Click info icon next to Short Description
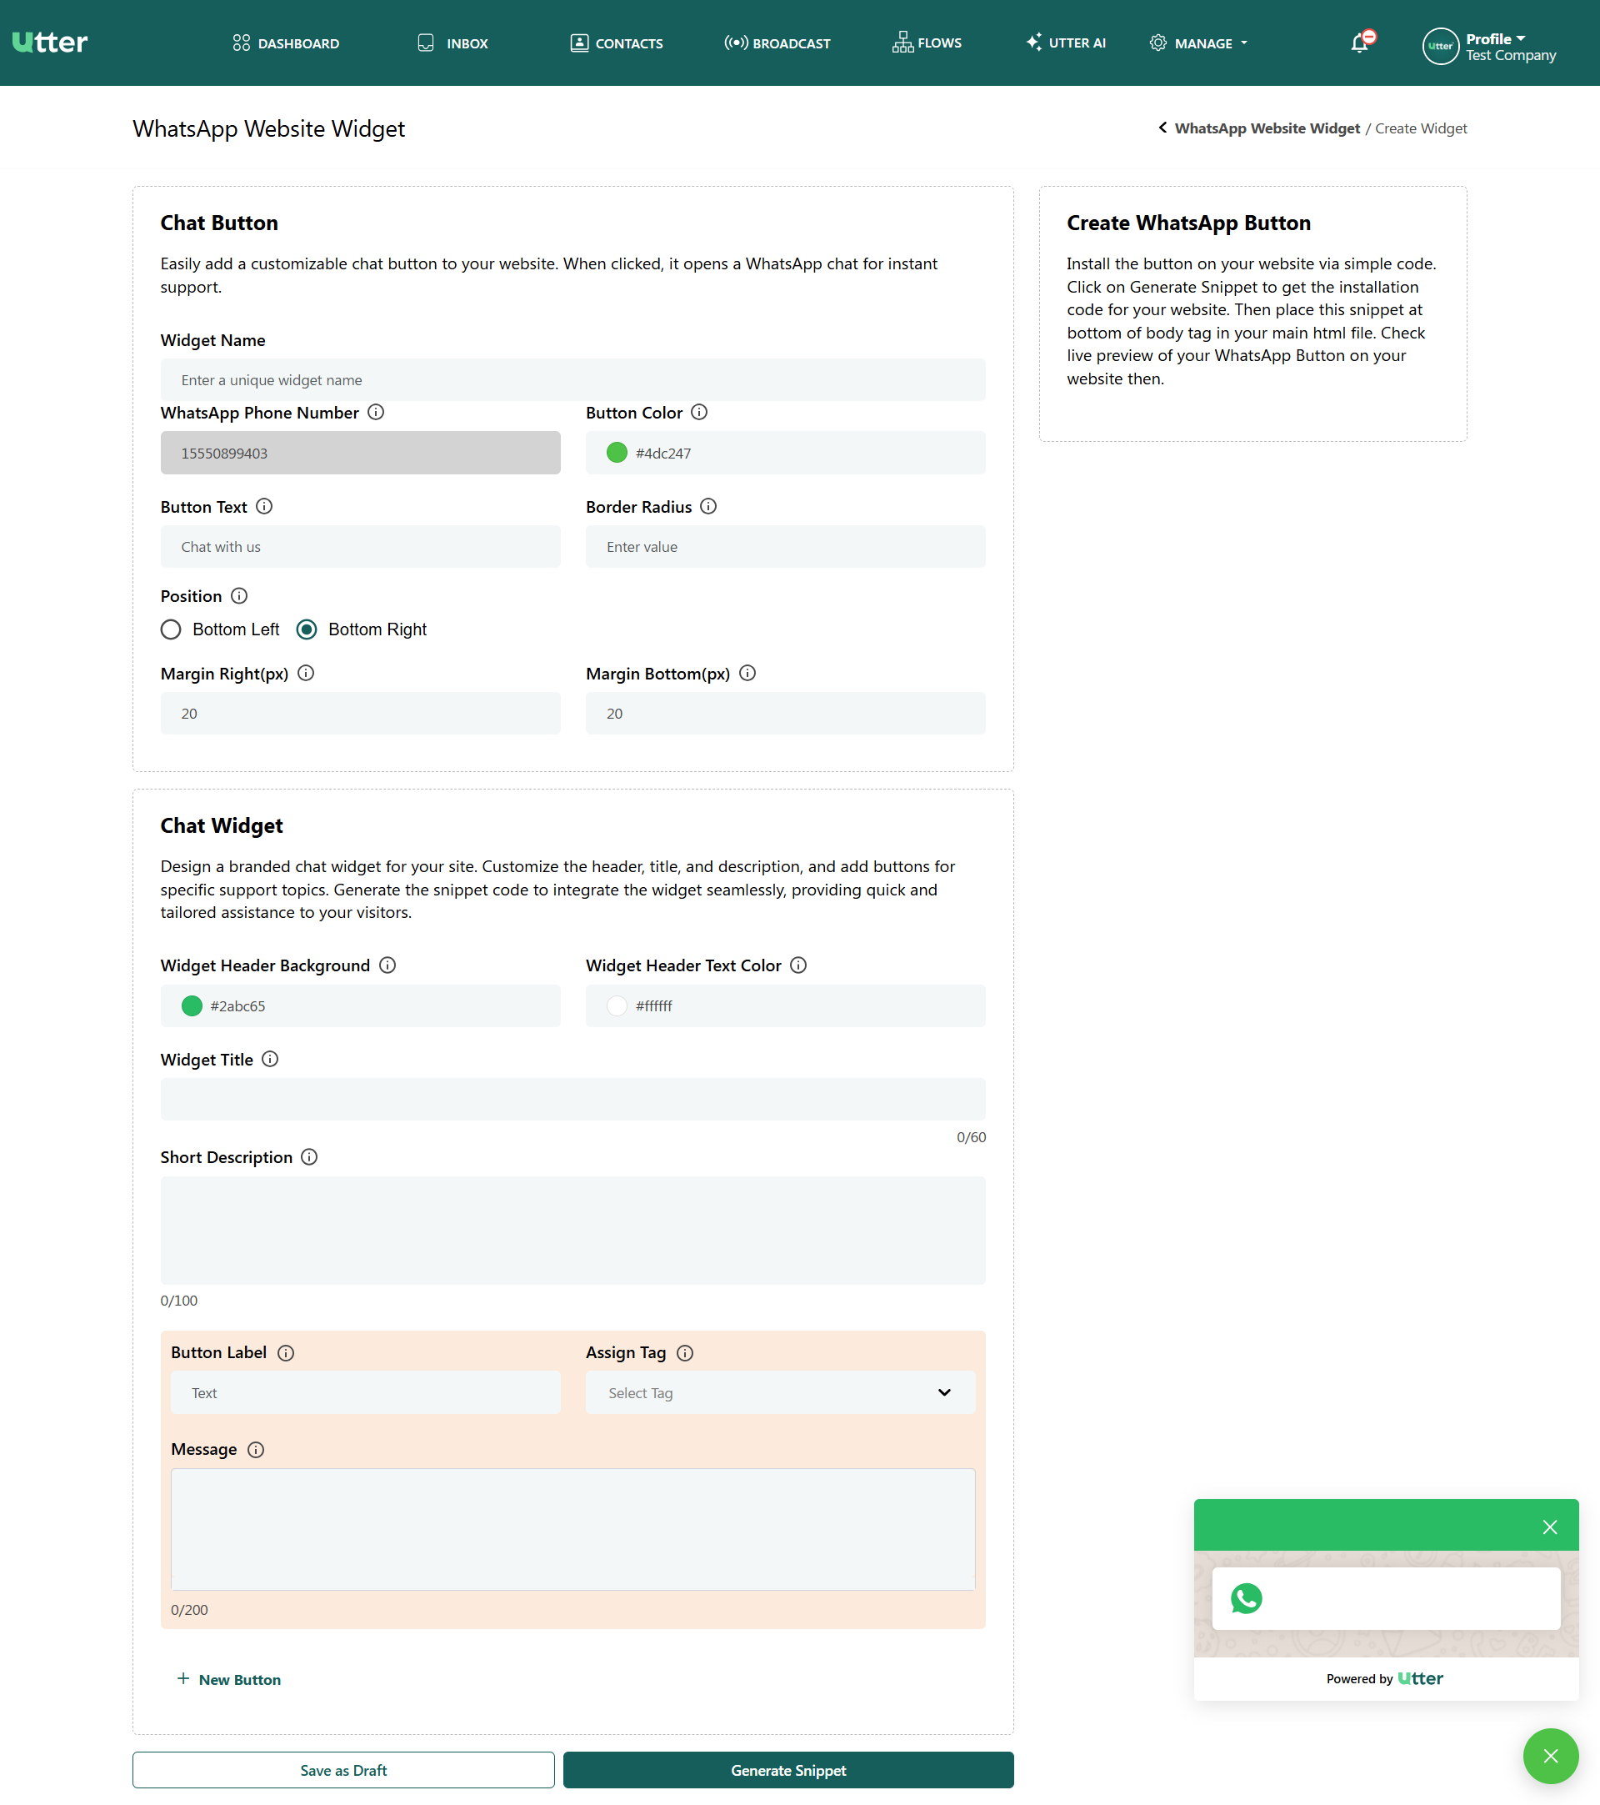1600x1805 pixels. pyautogui.click(x=309, y=1157)
